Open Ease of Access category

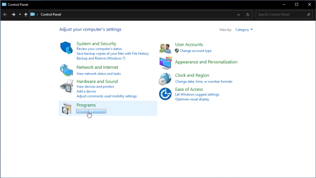point(189,89)
